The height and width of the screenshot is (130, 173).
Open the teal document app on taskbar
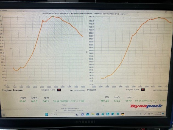tap(118, 114)
